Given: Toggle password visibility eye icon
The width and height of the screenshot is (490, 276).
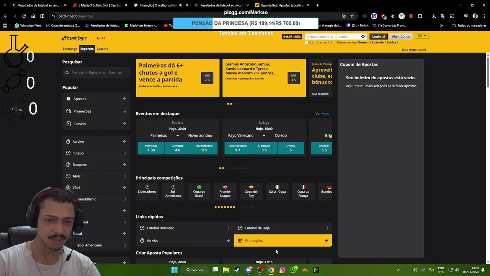Looking at the screenshot, I should [363, 37].
